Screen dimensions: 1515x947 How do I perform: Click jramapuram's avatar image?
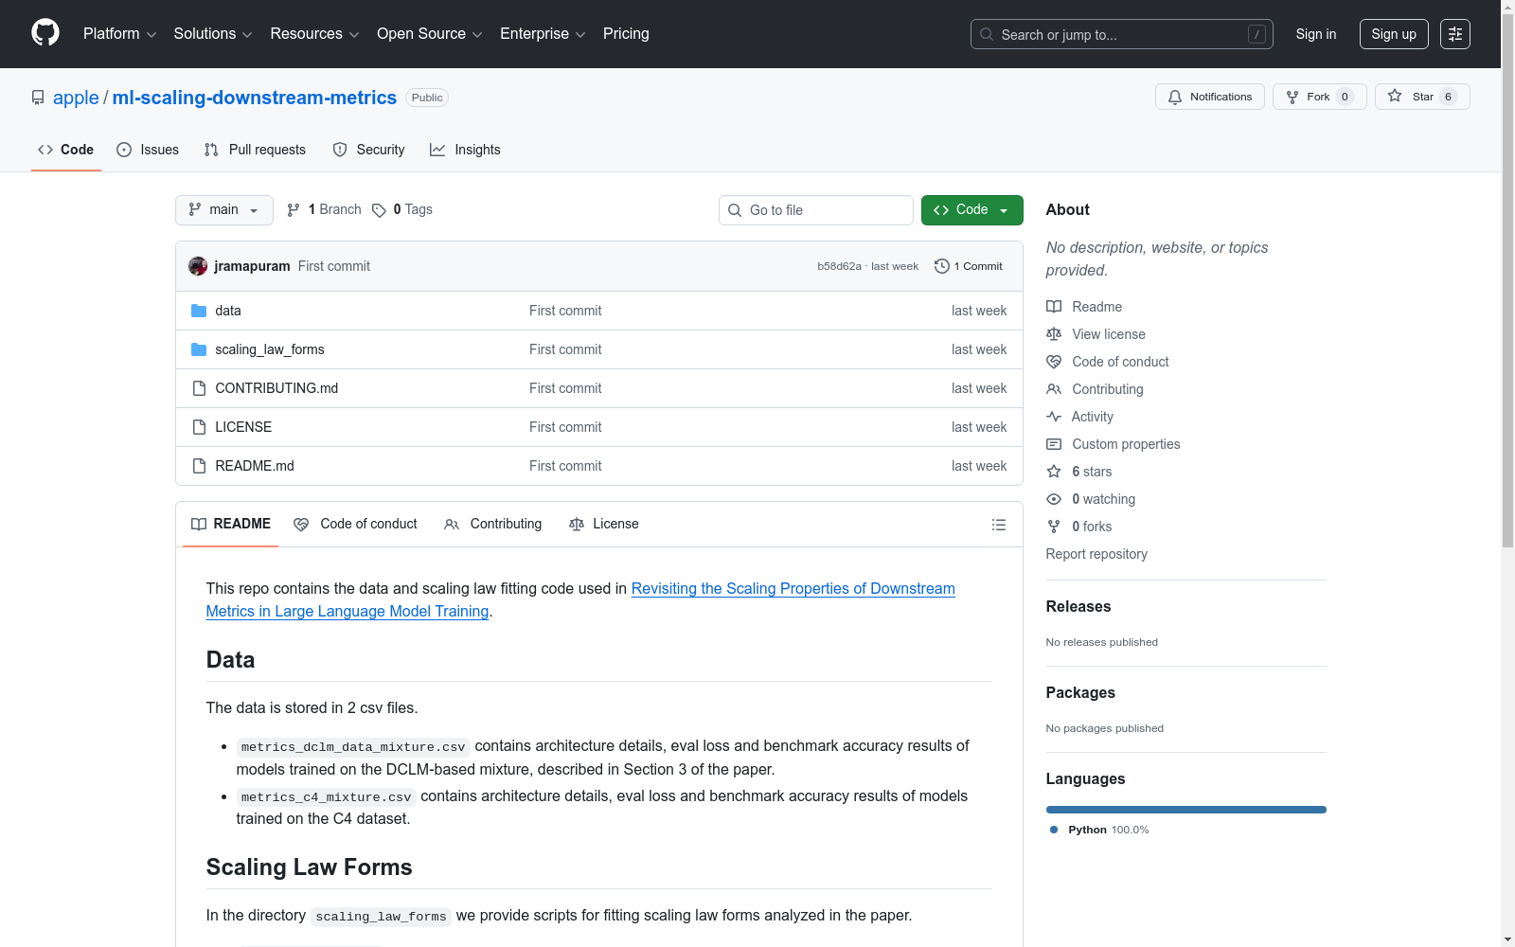point(198,266)
